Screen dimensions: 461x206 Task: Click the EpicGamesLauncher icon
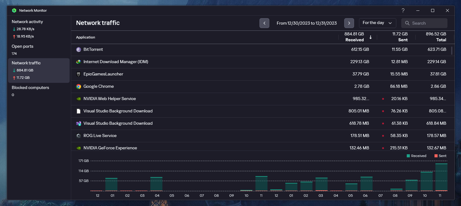[79, 74]
